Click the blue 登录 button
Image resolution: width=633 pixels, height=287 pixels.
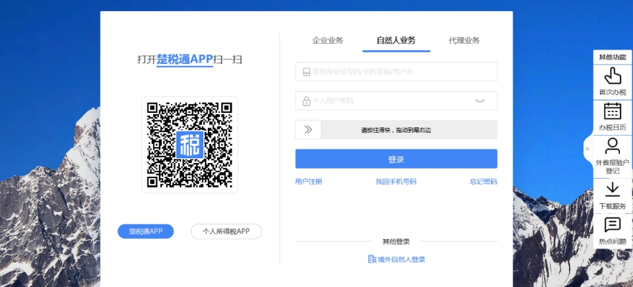point(396,158)
